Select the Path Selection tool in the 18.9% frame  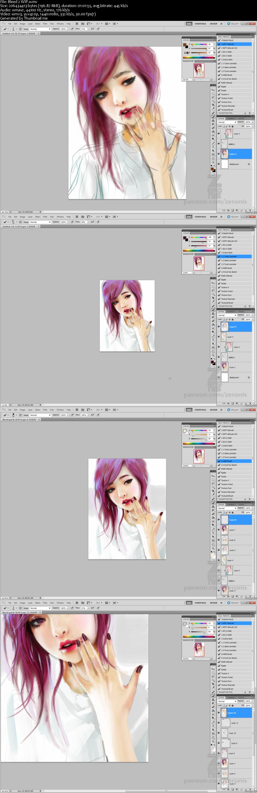[x=213, y=537]
